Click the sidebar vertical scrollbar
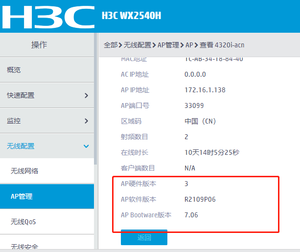300x252 pixels. click(95, 99)
